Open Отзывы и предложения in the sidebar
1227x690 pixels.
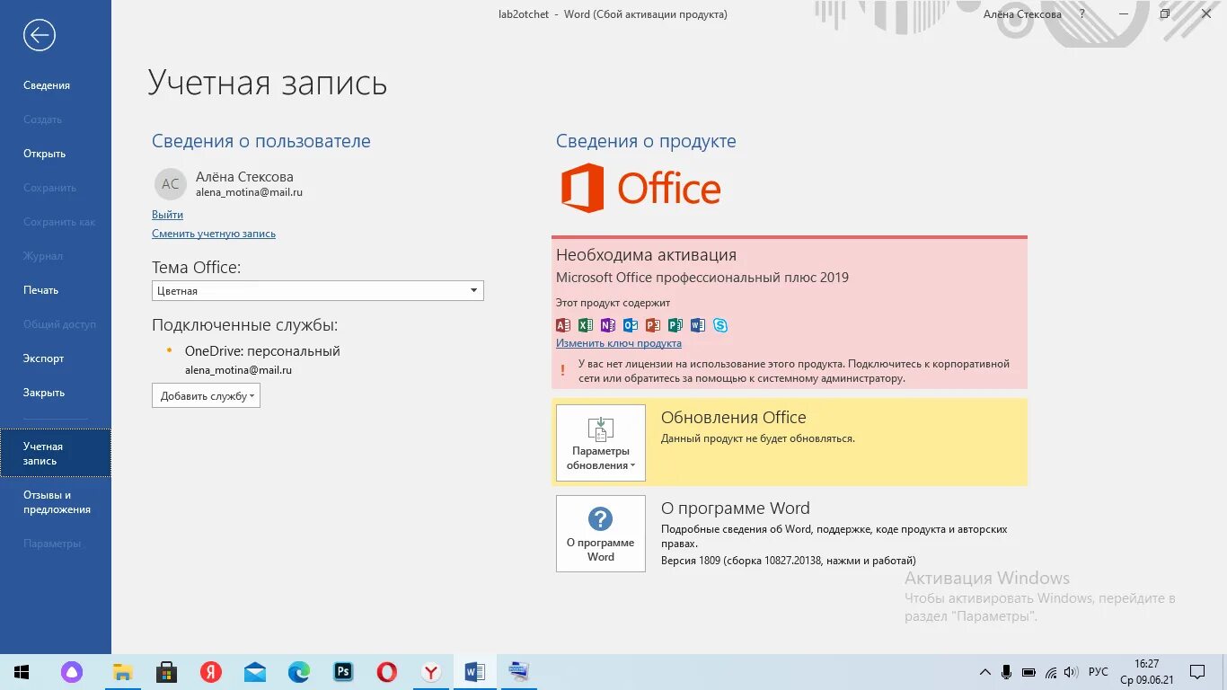tap(56, 502)
